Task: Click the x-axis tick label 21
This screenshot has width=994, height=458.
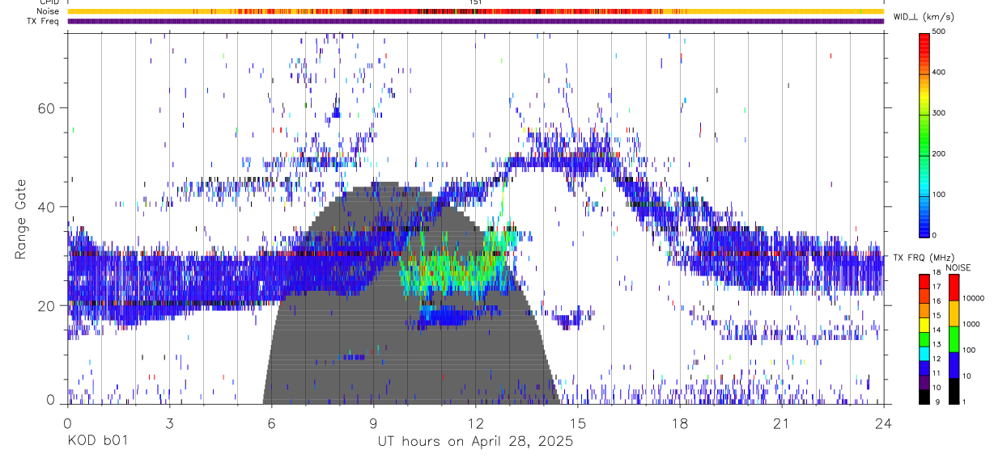Action: (x=781, y=423)
